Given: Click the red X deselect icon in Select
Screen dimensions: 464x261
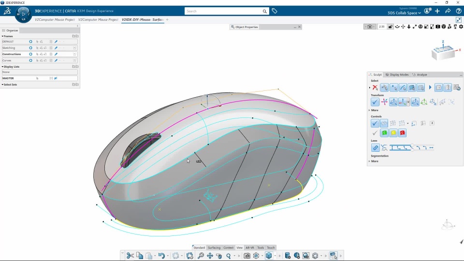Looking at the screenshot, I should (375, 87).
